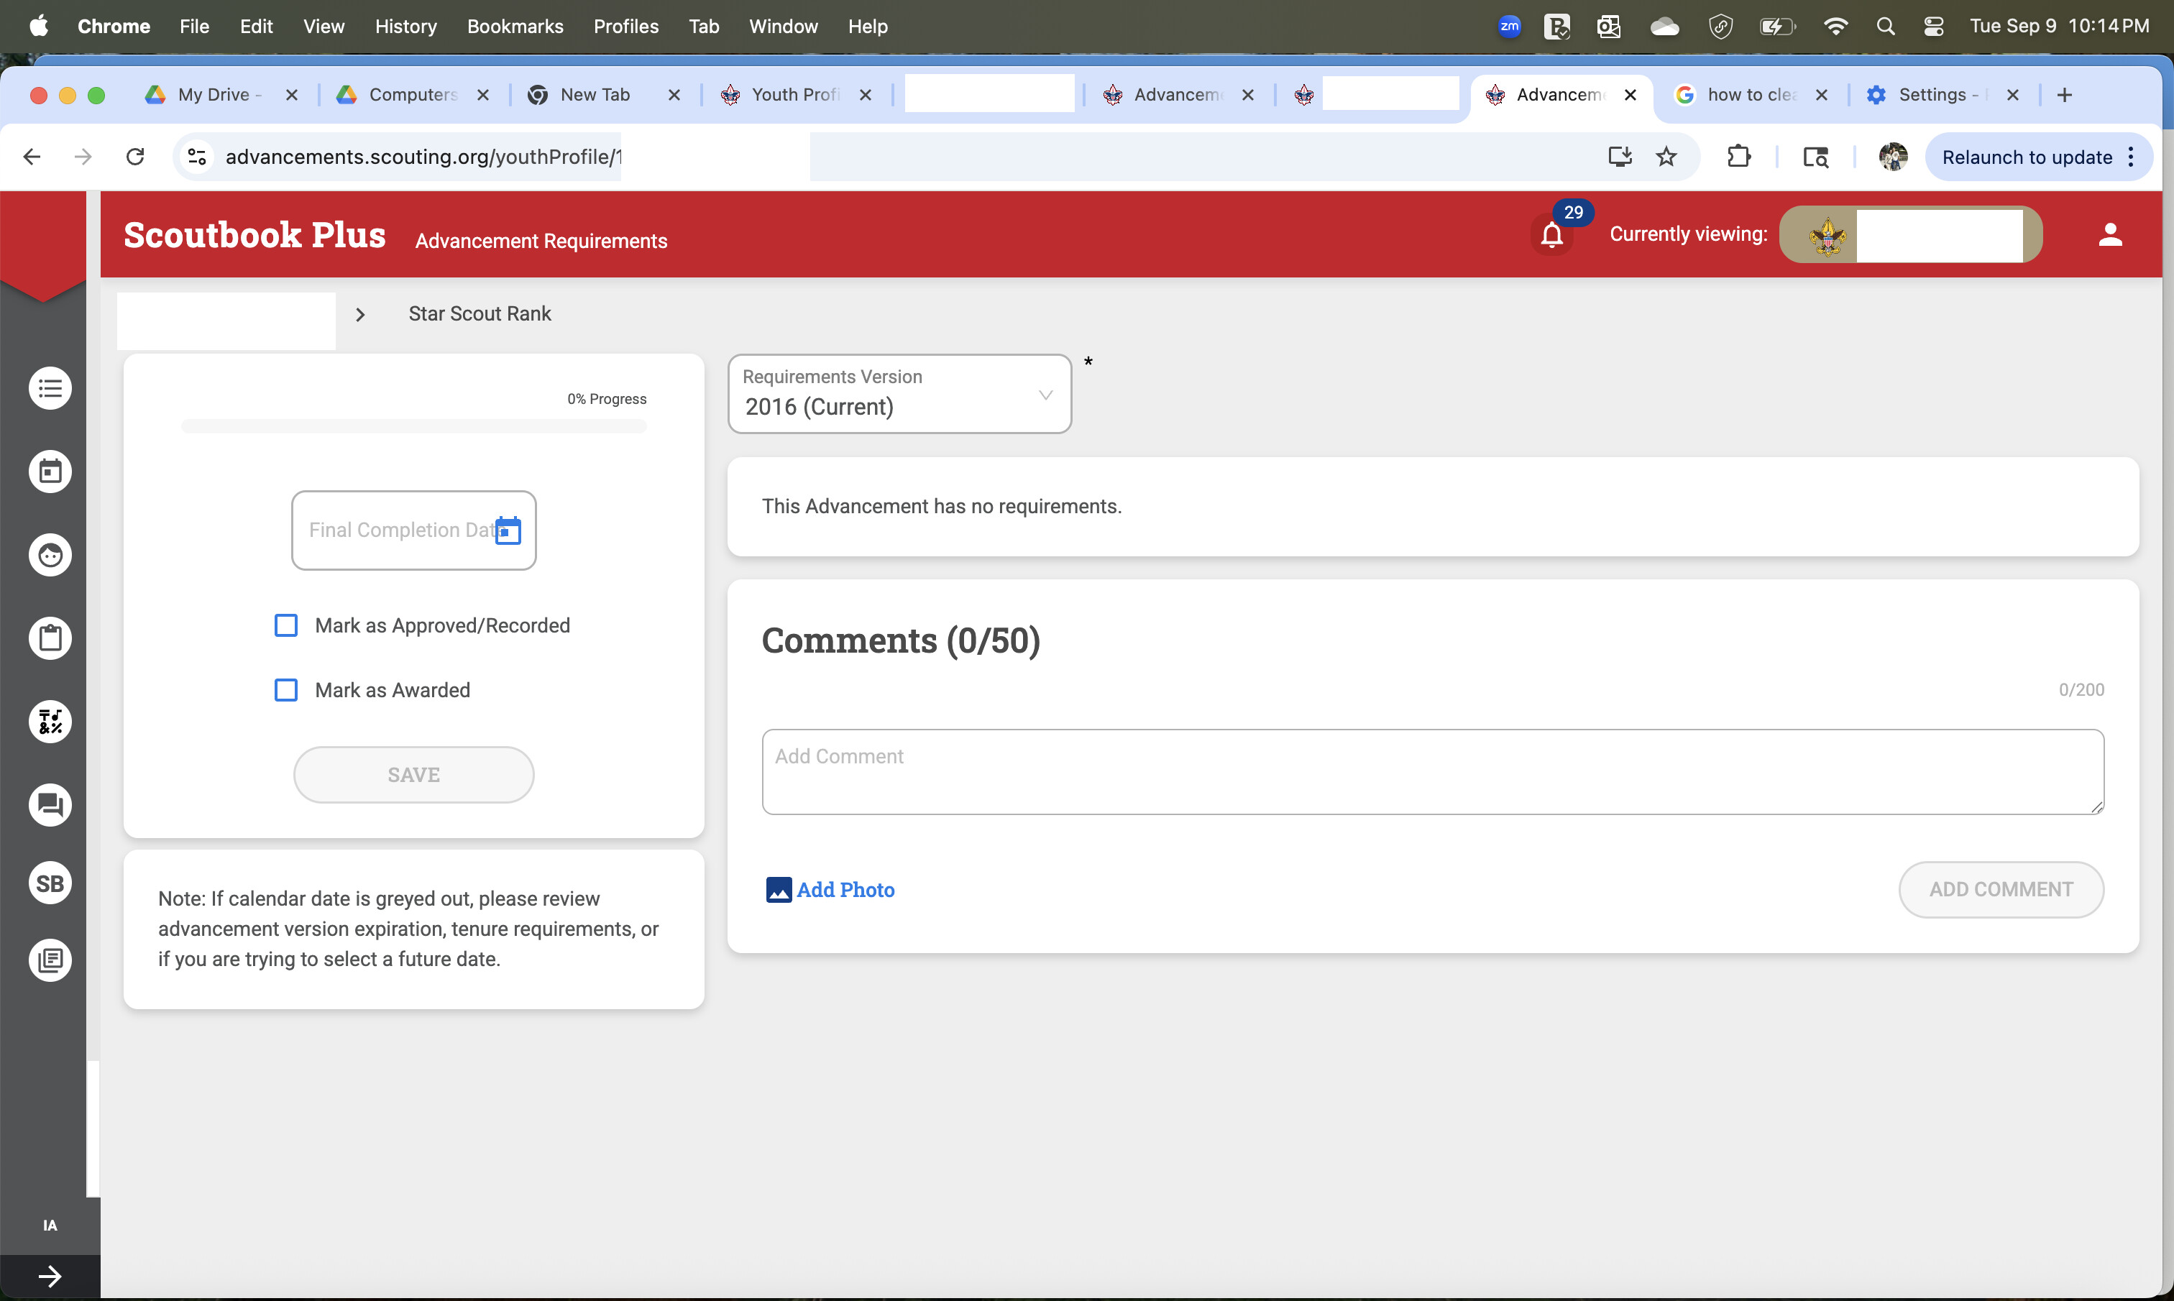Open Wi-Fi status menu
Image resolution: width=2174 pixels, height=1301 pixels.
tap(1835, 27)
